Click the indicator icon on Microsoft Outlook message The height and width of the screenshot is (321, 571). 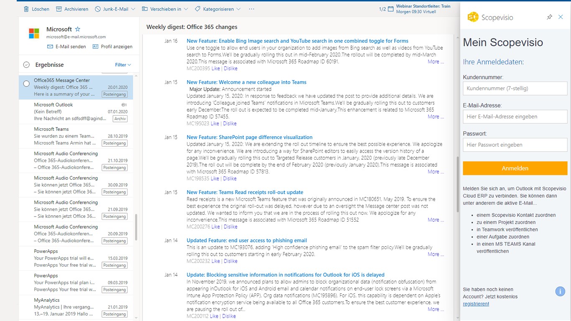pos(124,105)
